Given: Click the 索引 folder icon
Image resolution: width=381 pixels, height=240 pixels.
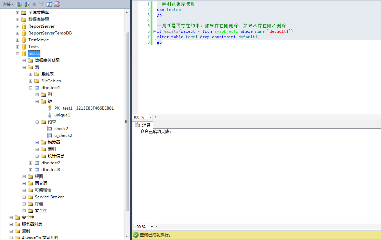Looking at the screenshot, I should (x=43, y=149).
